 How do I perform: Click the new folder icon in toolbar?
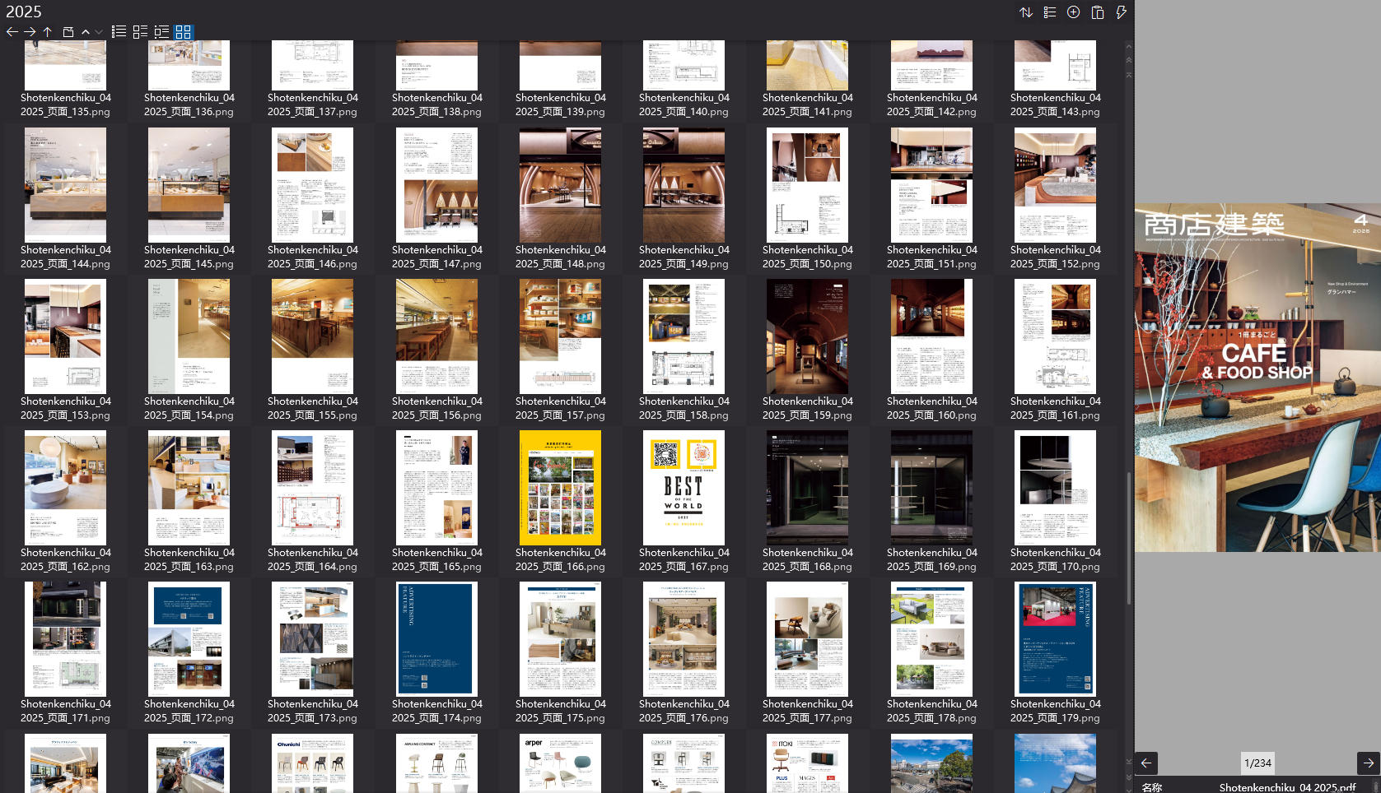(68, 32)
